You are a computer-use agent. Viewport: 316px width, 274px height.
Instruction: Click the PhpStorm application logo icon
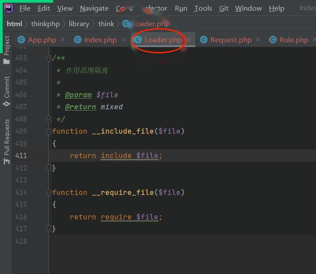coord(8,8)
